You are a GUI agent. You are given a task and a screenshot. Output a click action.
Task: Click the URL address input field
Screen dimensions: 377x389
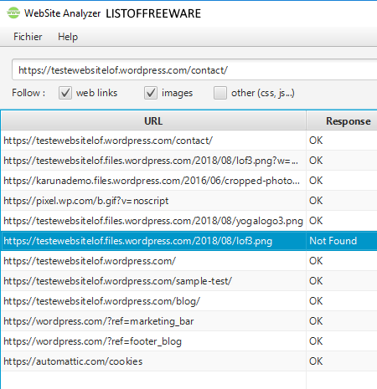[x=194, y=70]
